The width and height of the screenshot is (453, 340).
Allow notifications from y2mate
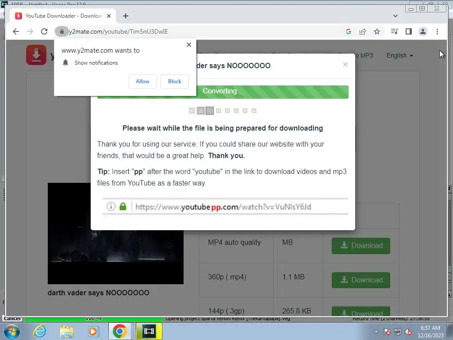point(143,81)
